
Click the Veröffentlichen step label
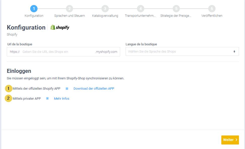coord(212,16)
